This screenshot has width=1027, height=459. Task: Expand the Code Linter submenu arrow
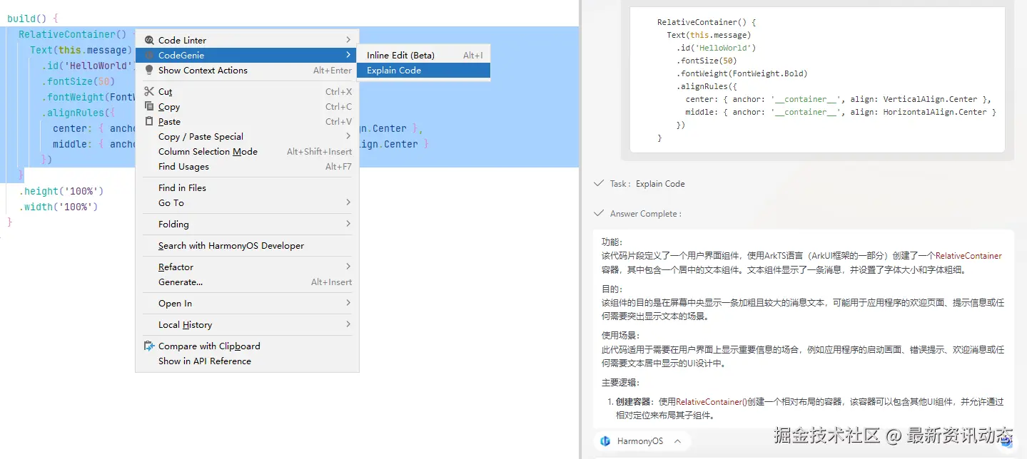point(349,40)
